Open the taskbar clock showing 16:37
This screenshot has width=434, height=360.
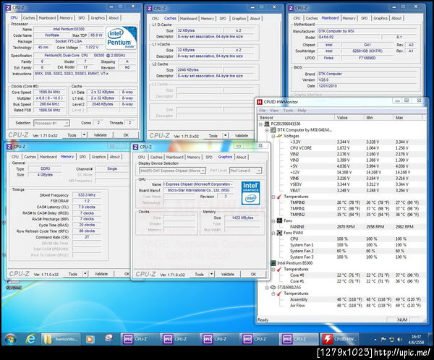(416, 340)
